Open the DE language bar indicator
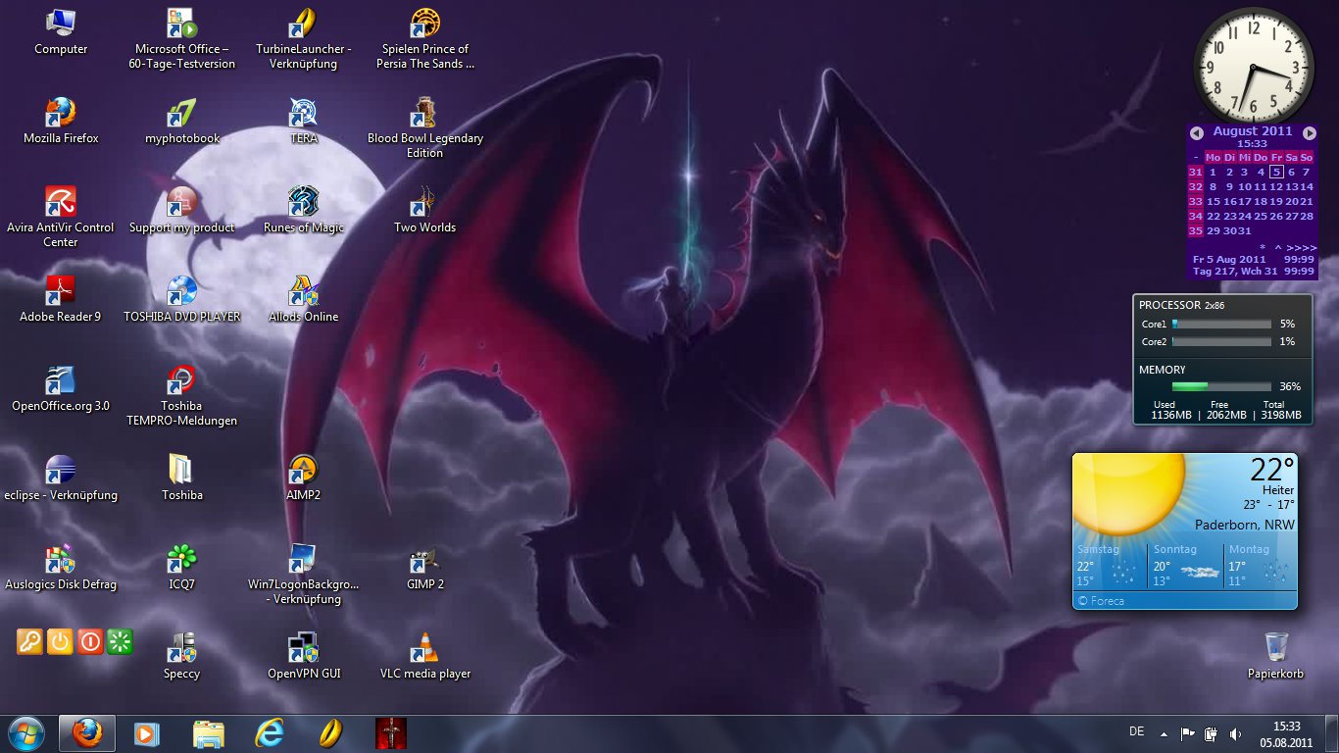 (x=1136, y=731)
